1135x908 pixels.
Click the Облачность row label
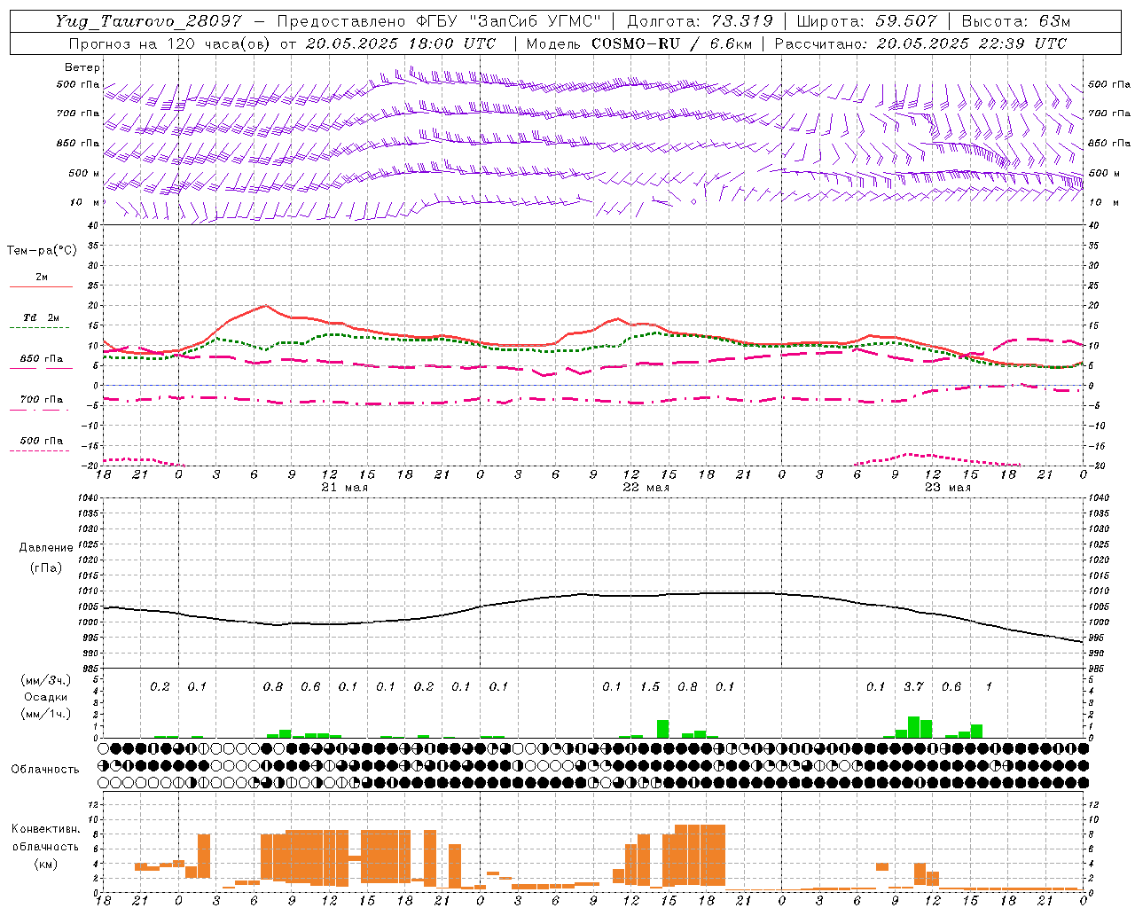pos(45,769)
